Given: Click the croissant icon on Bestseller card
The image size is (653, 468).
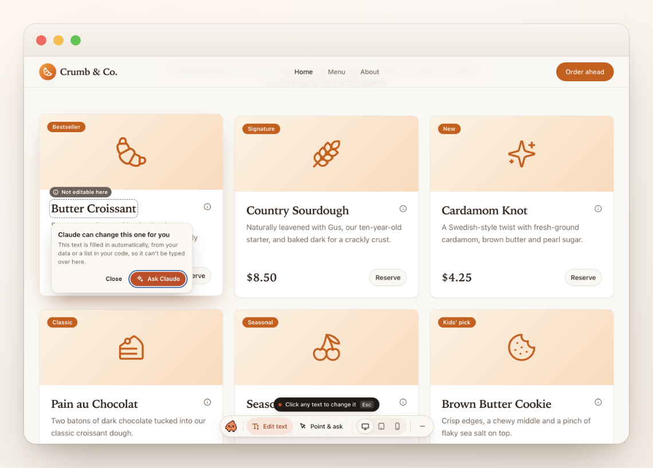Looking at the screenshot, I should 131,152.
